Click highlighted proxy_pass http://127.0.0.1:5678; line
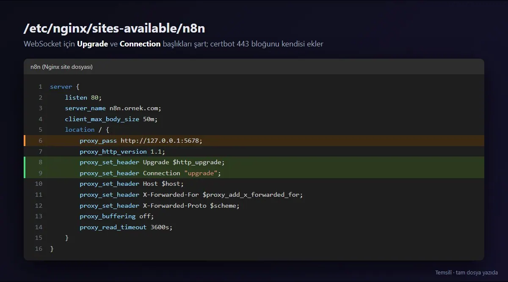 (x=254, y=141)
